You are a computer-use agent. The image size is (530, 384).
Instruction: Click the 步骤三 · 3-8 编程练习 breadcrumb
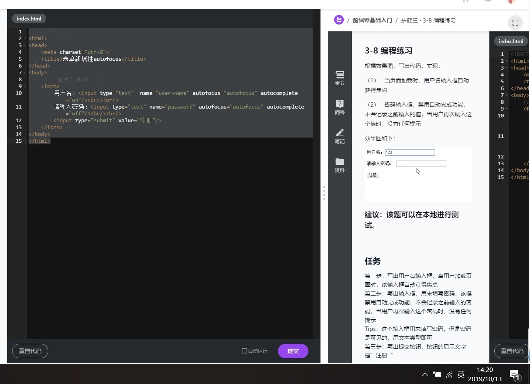(428, 20)
